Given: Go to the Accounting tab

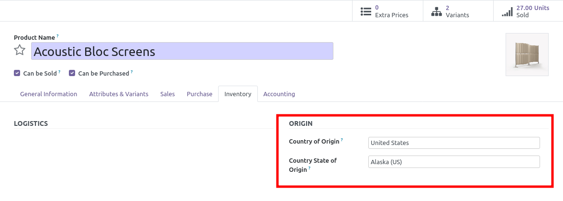Looking at the screenshot, I should [x=279, y=94].
